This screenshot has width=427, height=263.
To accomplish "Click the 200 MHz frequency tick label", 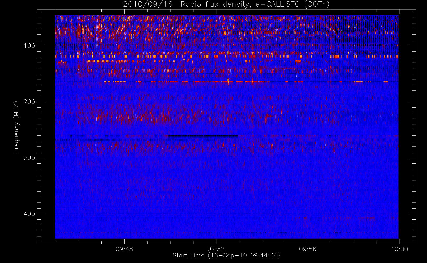I will pyautogui.click(x=29, y=102).
